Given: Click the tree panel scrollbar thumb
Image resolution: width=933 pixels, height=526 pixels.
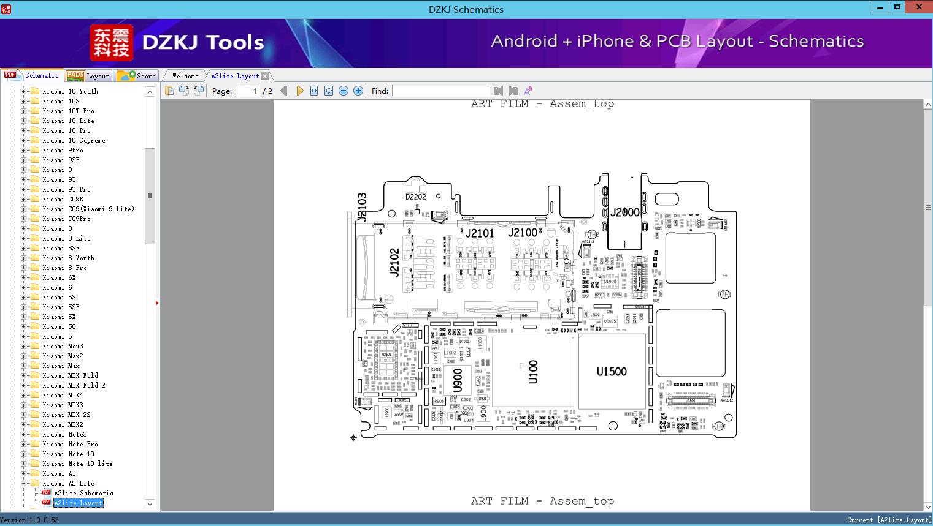Looking at the screenshot, I should point(150,196).
